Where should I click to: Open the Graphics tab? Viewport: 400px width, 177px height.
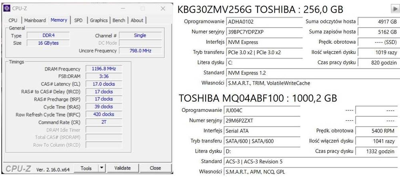click(x=99, y=20)
